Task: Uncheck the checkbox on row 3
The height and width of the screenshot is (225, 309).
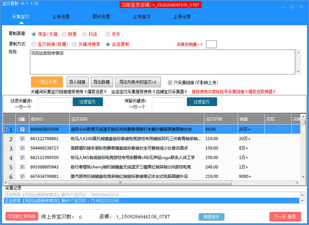Action: pos(22,148)
